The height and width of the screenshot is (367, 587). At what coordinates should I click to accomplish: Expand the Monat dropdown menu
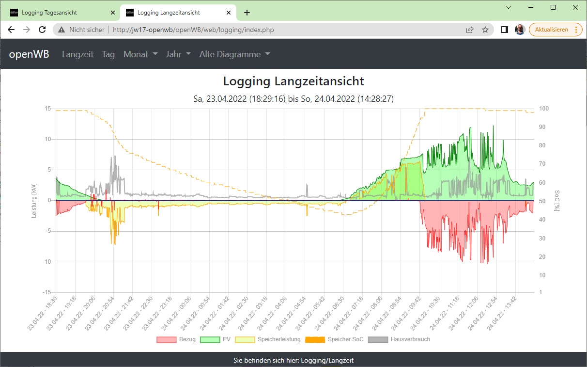point(140,54)
